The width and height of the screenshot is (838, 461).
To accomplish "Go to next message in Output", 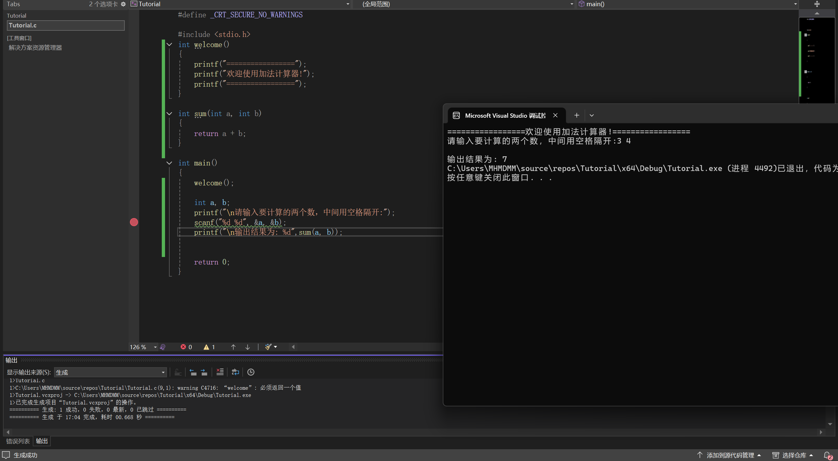I will (x=204, y=372).
